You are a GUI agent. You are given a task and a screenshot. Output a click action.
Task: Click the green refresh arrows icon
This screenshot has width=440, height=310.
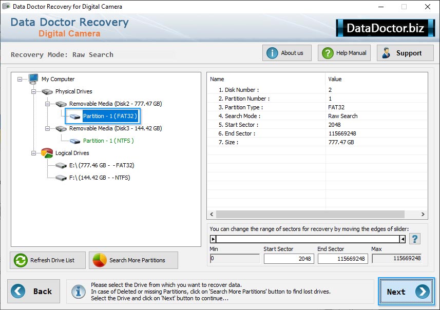point(21,260)
